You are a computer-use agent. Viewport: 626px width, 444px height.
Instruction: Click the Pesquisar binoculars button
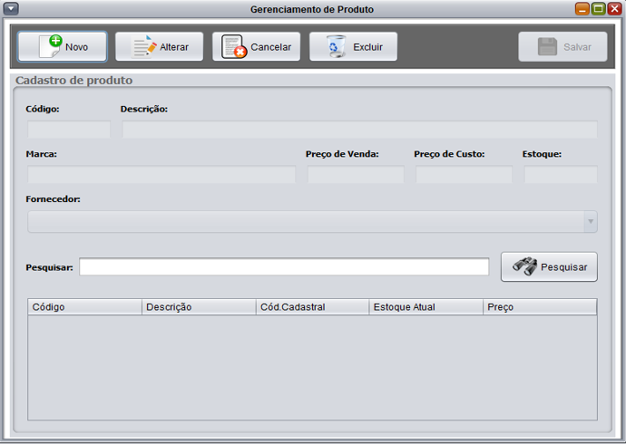point(549,267)
